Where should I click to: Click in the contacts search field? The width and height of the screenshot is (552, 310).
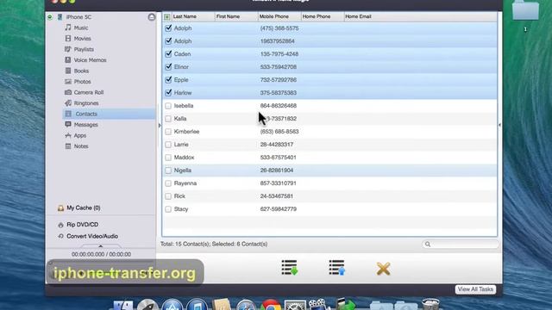click(460, 245)
